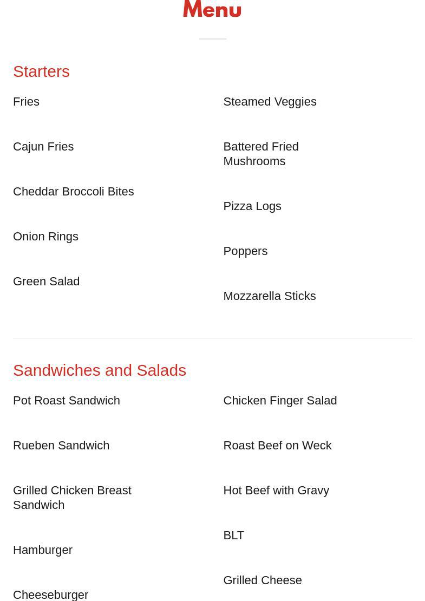The width and height of the screenshot is (425, 601).
Task: Select the Fries menu item
Action: pos(26,102)
